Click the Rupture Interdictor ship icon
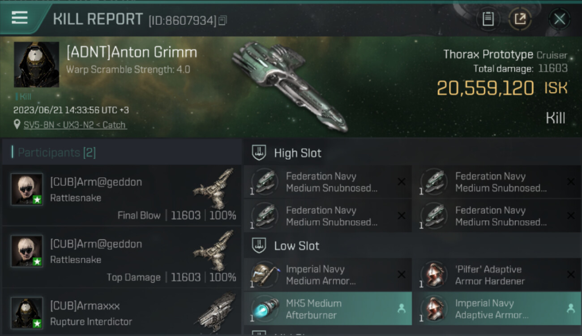This screenshot has width=582, height=336. tap(217, 309)
